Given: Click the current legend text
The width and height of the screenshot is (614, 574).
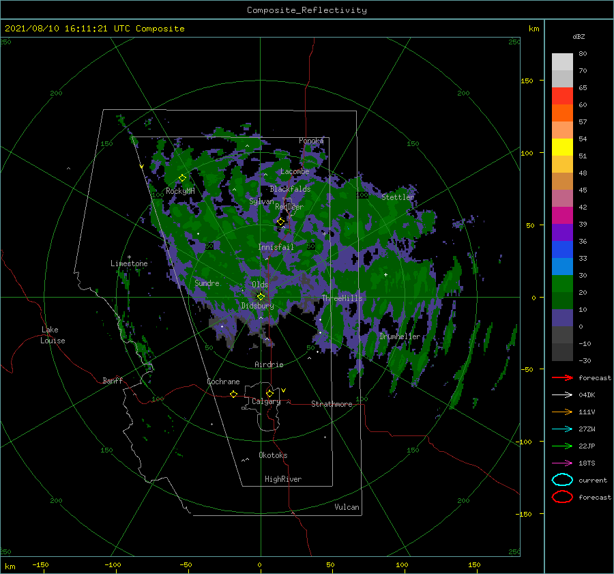Looking at the screenshot, I should point(592,480).
